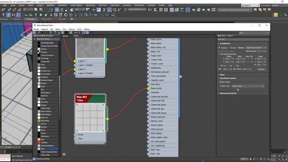Click the Map Channel value field
288x162 pixels.
tap(261, 51)
